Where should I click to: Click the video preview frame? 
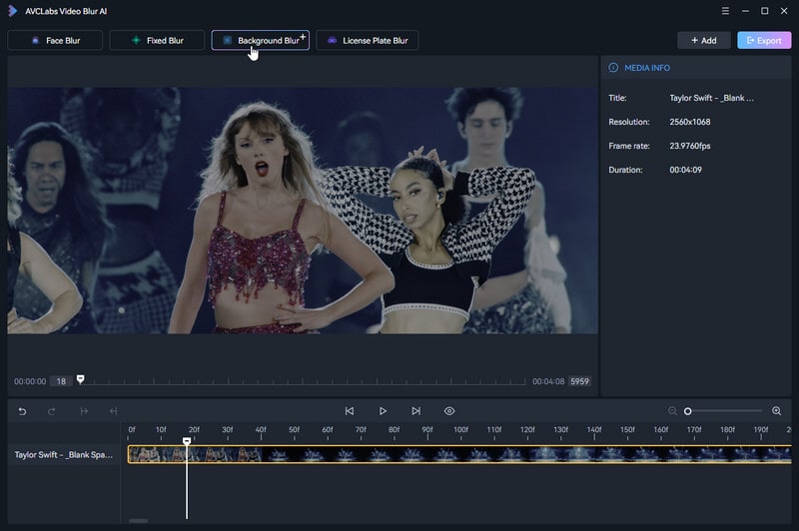[303, 211]
